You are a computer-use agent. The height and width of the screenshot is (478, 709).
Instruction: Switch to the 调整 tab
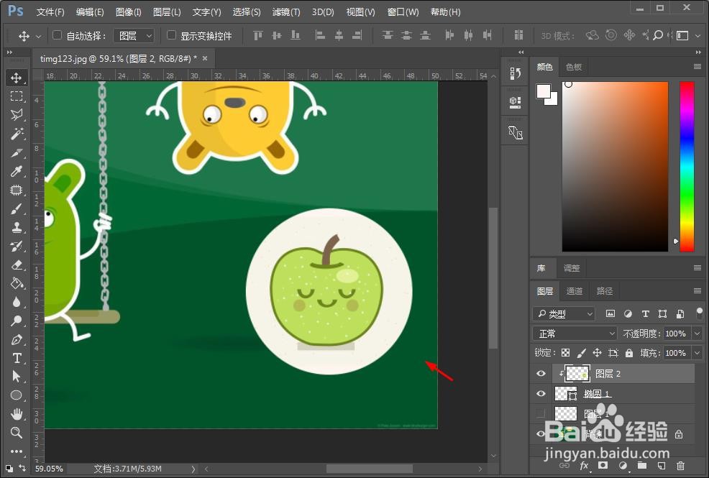click(x=572, y=268)
